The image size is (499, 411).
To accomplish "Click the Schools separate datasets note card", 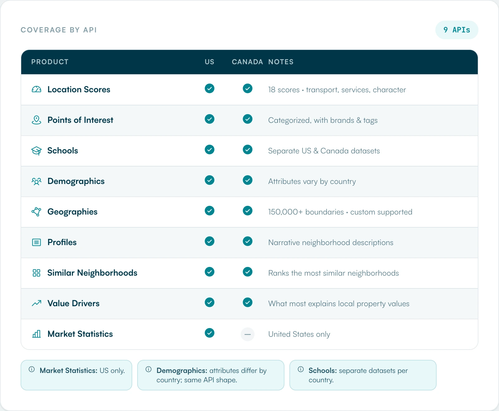I will [x=363, y=375].
